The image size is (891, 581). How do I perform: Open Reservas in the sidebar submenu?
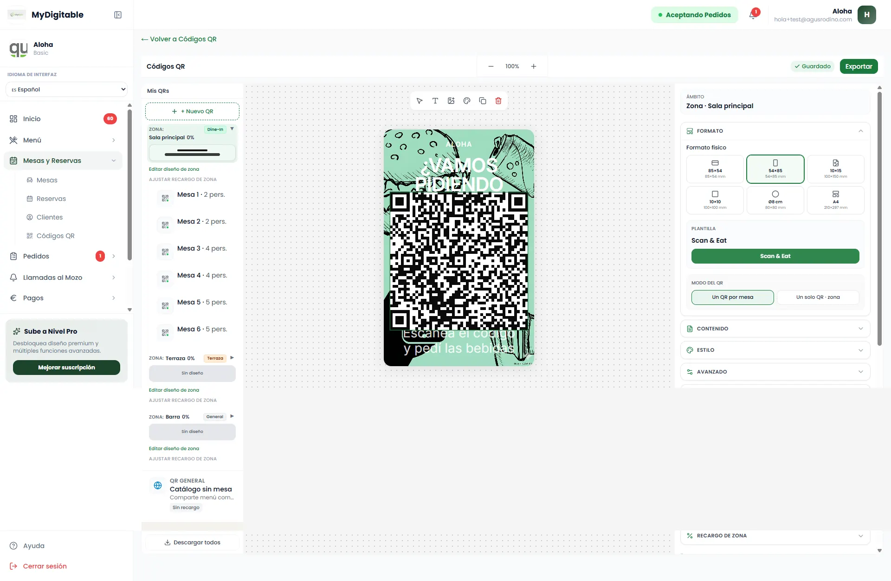51,199
